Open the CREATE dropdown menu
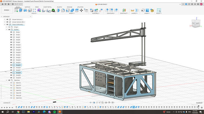Image resolution: width=204 pixels, height=114 pixels. point(34,13)
